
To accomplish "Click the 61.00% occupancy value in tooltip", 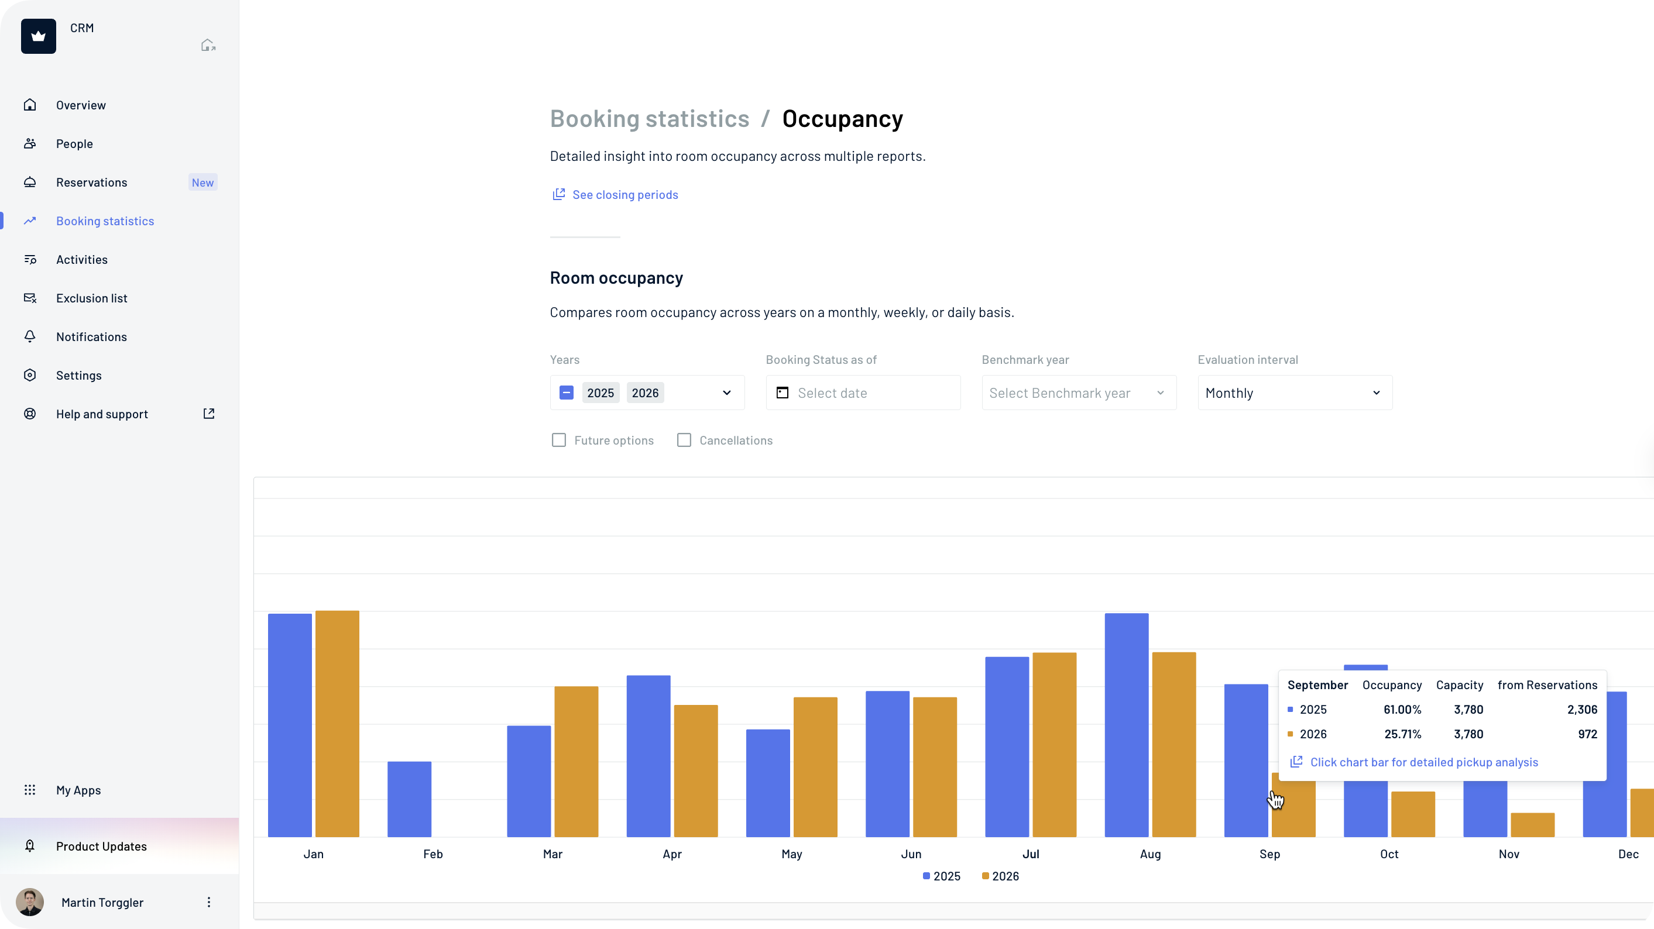I will (x=1402, y=709).
